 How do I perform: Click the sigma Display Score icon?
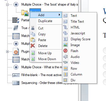pos(65,39)
